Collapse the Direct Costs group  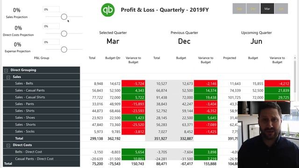click(x=8, y=146)
